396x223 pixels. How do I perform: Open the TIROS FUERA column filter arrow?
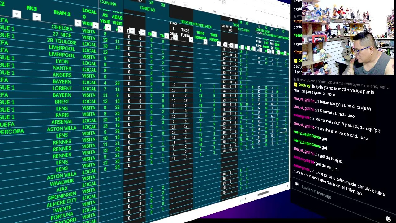(x=191, y=39)
